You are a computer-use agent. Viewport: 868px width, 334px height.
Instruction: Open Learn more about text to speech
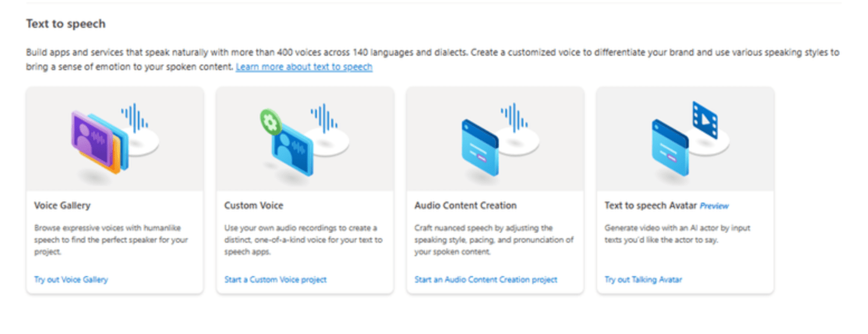pyautogui.click(x=304, y=67)
